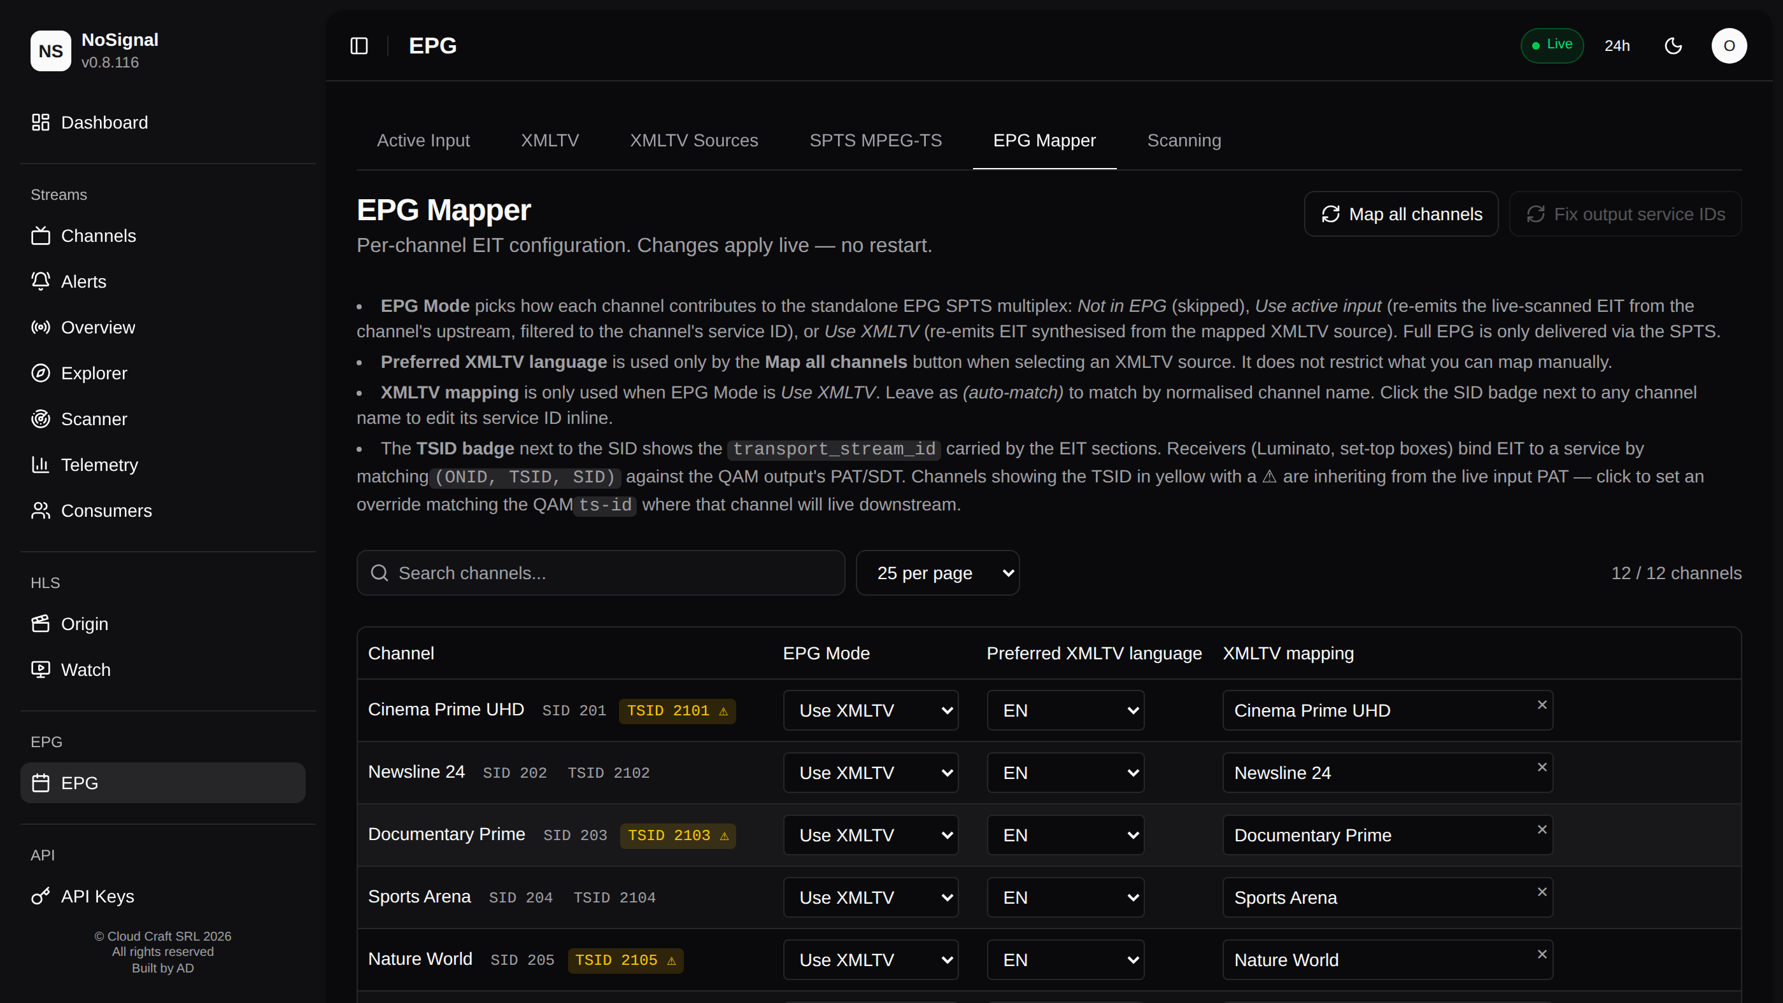Screen dimensions: 1783x1003
Task: Open Explorer section
Action: click(162, 373)
